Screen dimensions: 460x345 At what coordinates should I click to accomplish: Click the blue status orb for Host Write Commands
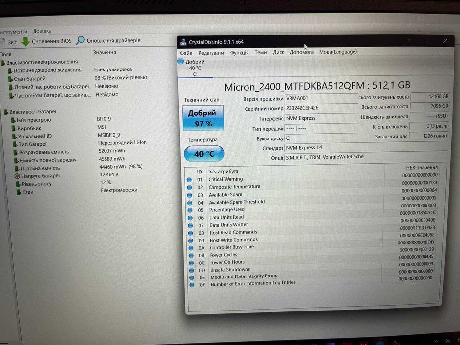point(191,241)
